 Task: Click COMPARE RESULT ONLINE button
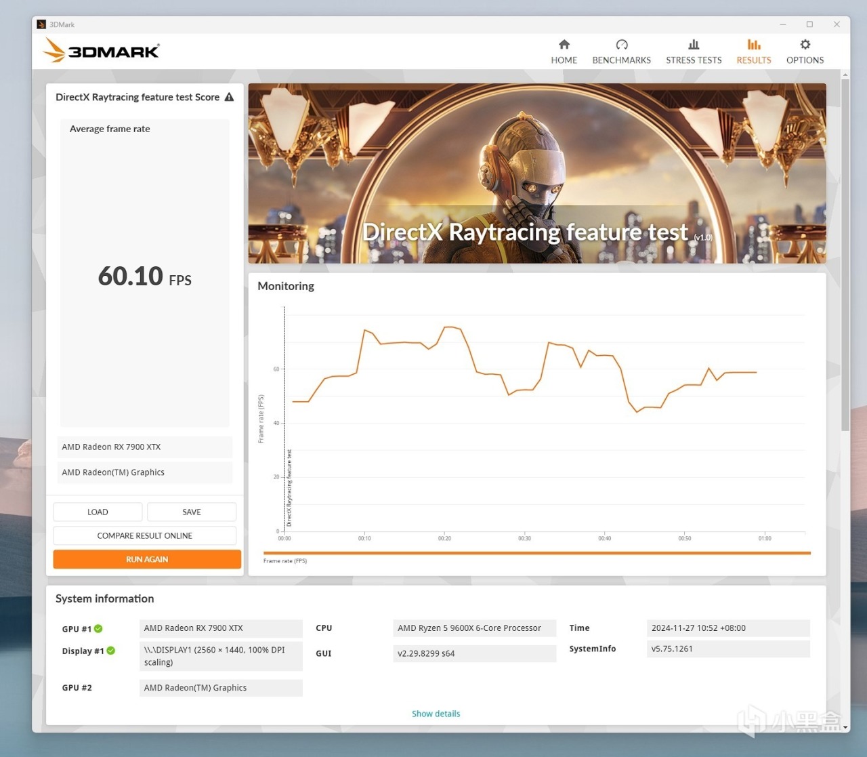tap(145, 535)
